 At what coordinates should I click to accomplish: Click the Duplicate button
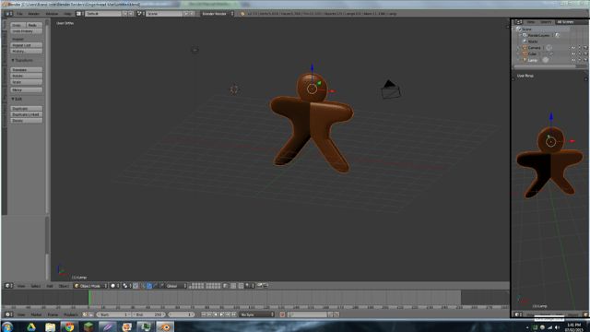(x=27, y=109)
